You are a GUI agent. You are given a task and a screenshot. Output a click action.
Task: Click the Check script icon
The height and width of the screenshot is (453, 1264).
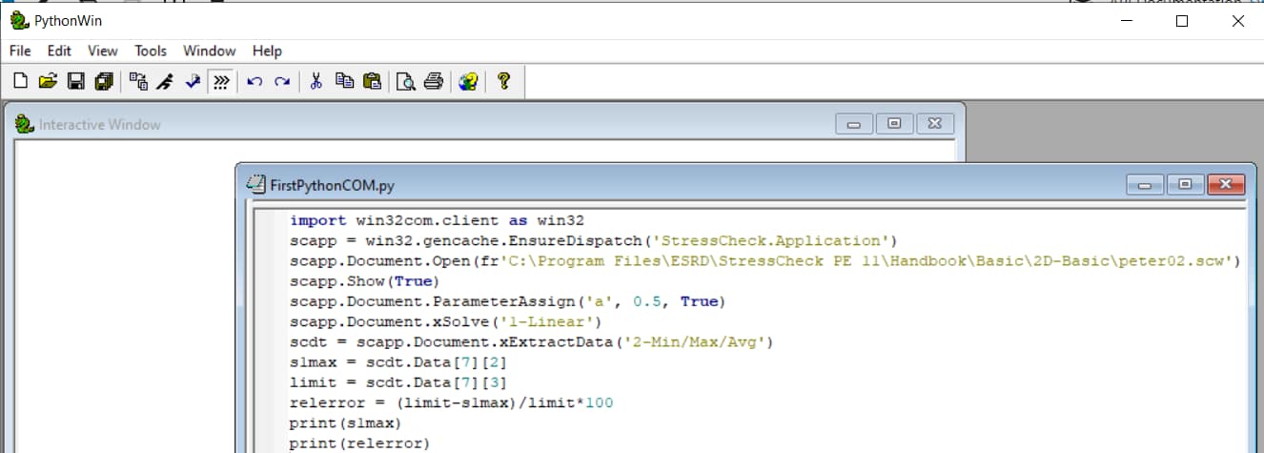[x=193, y=82]
